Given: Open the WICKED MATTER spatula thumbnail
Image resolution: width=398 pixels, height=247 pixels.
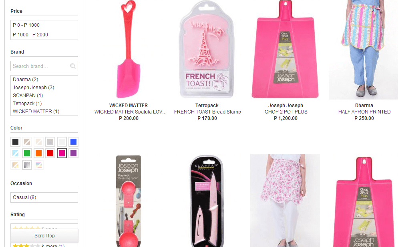Looking at the screenshot, I should point(129,49).
